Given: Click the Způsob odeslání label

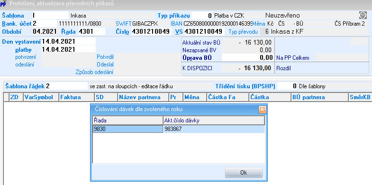Looking at the screenshot, I should (x=94, y=72).
